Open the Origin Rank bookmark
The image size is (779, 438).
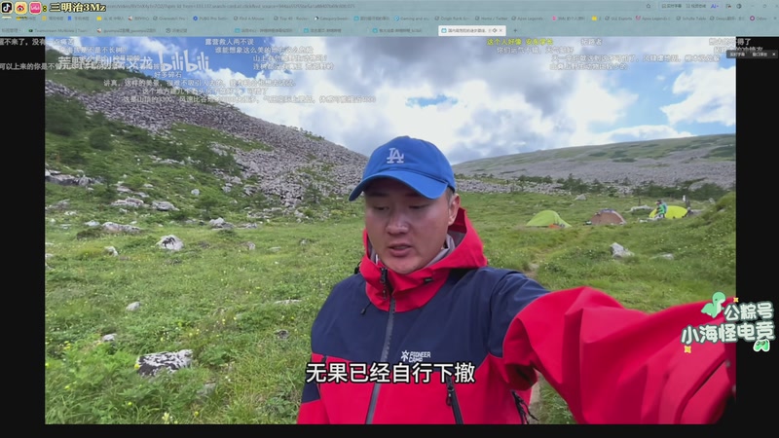[453, 18]
